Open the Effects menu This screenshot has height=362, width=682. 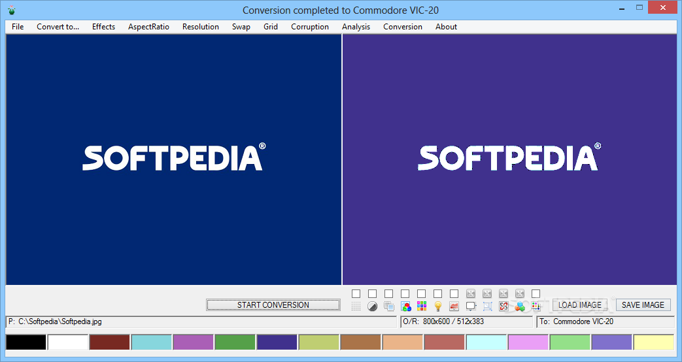[x=103, y=27]
